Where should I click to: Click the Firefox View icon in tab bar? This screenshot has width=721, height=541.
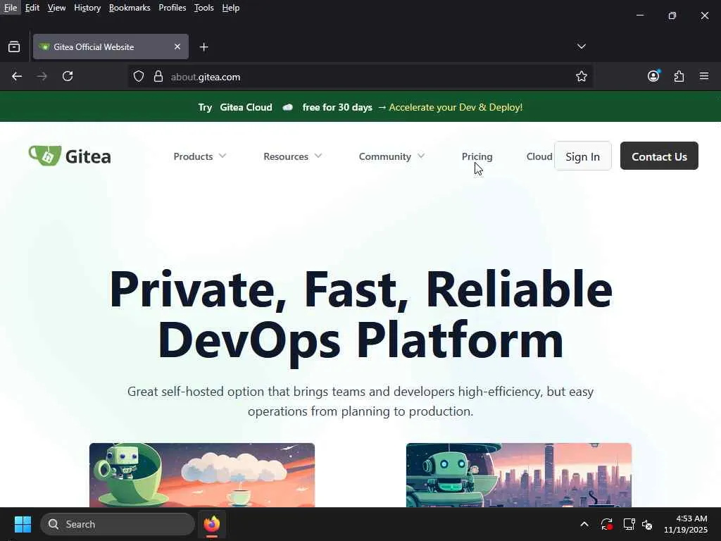coord(14,47)
